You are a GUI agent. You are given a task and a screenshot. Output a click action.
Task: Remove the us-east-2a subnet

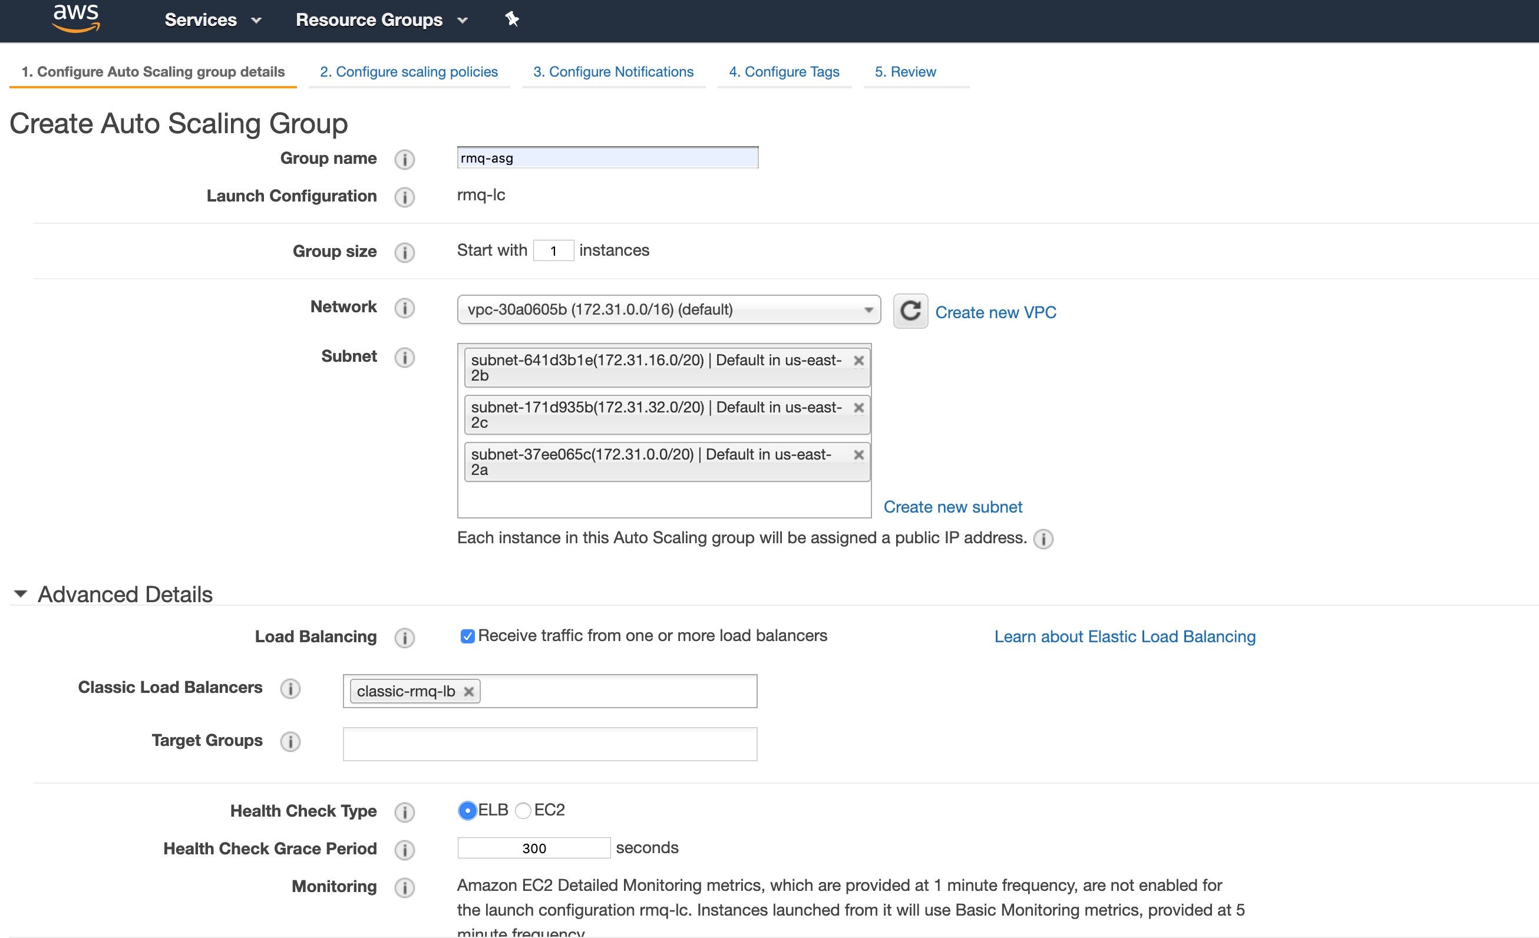[x=859, y=455]
